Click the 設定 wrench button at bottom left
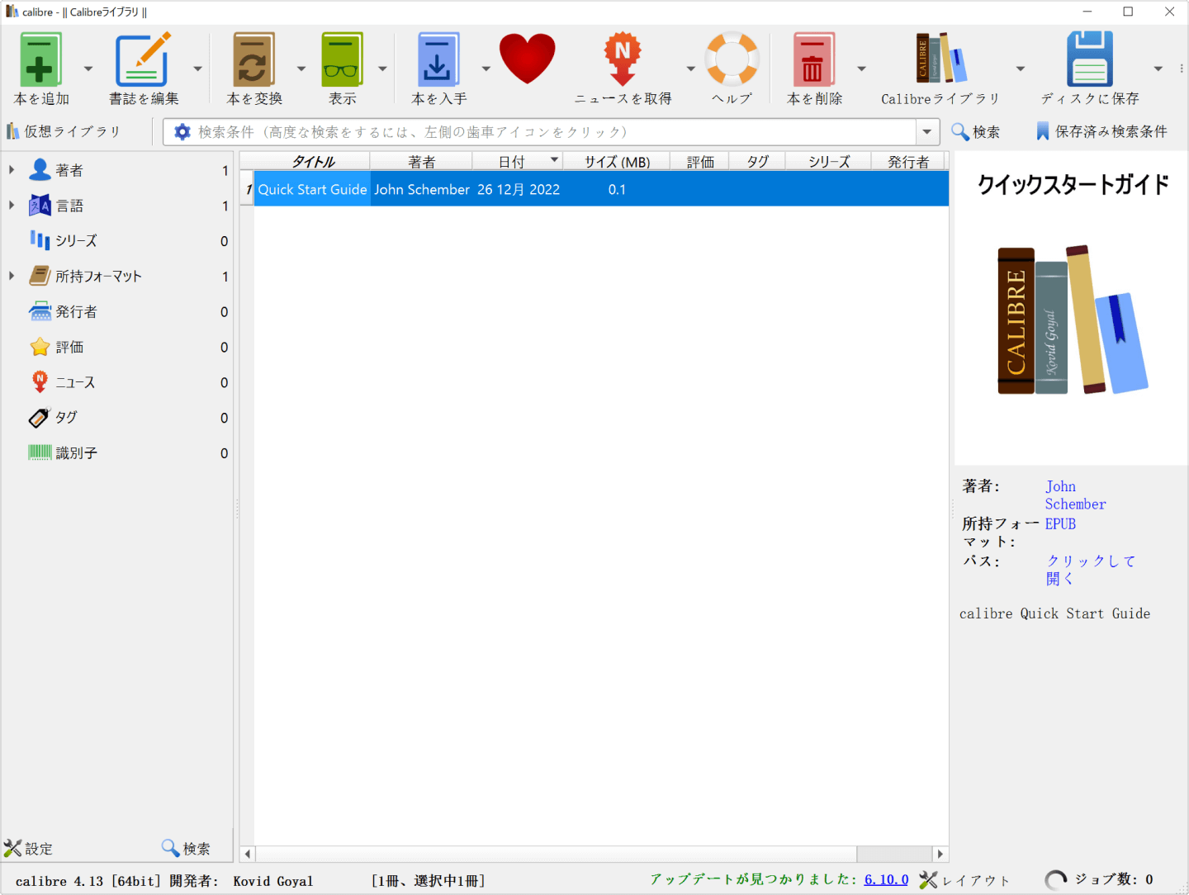1189x895 pixels. [29, 848]
